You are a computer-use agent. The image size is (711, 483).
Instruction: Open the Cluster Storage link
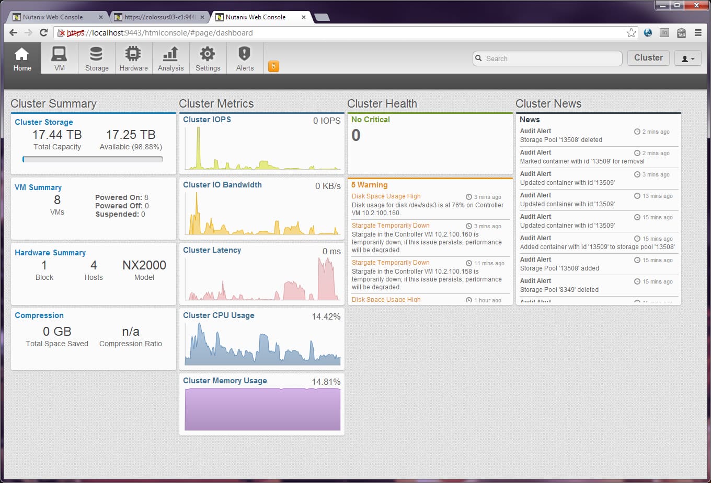click(x=44, y=122)
